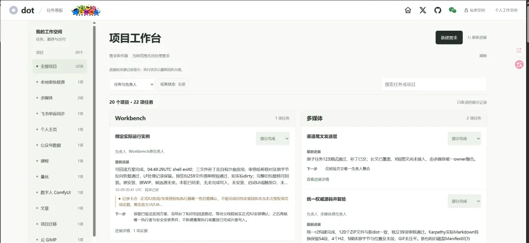This screenshot has height=243, width=529.
Task: Select 全部项目 in the sidebar
Action: tap(60, 66)
